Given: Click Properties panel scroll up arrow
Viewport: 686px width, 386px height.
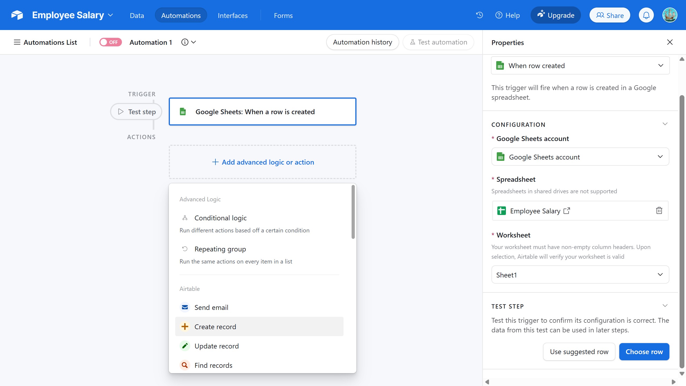Looking at the screenshot, I should coord(682,59).
